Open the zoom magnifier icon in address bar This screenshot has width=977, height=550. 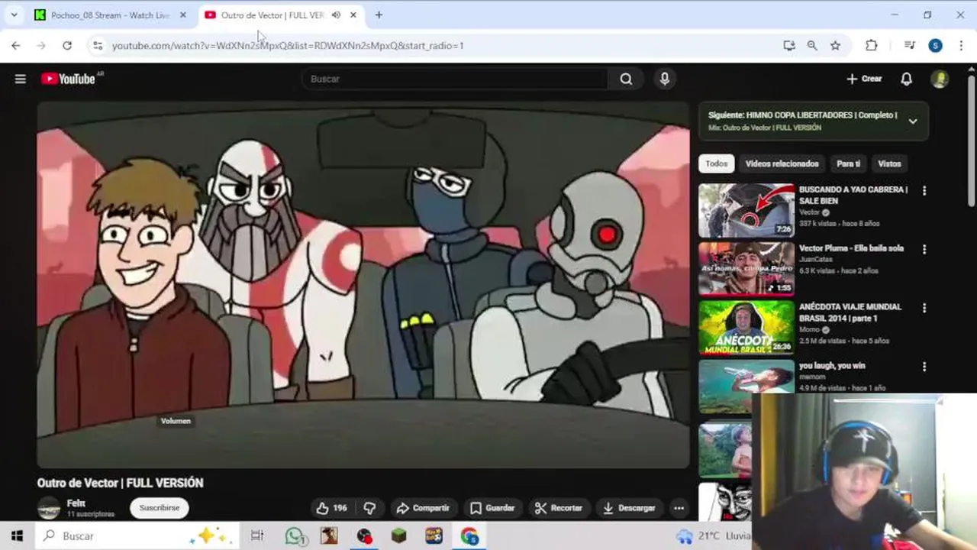coord(812,46)
